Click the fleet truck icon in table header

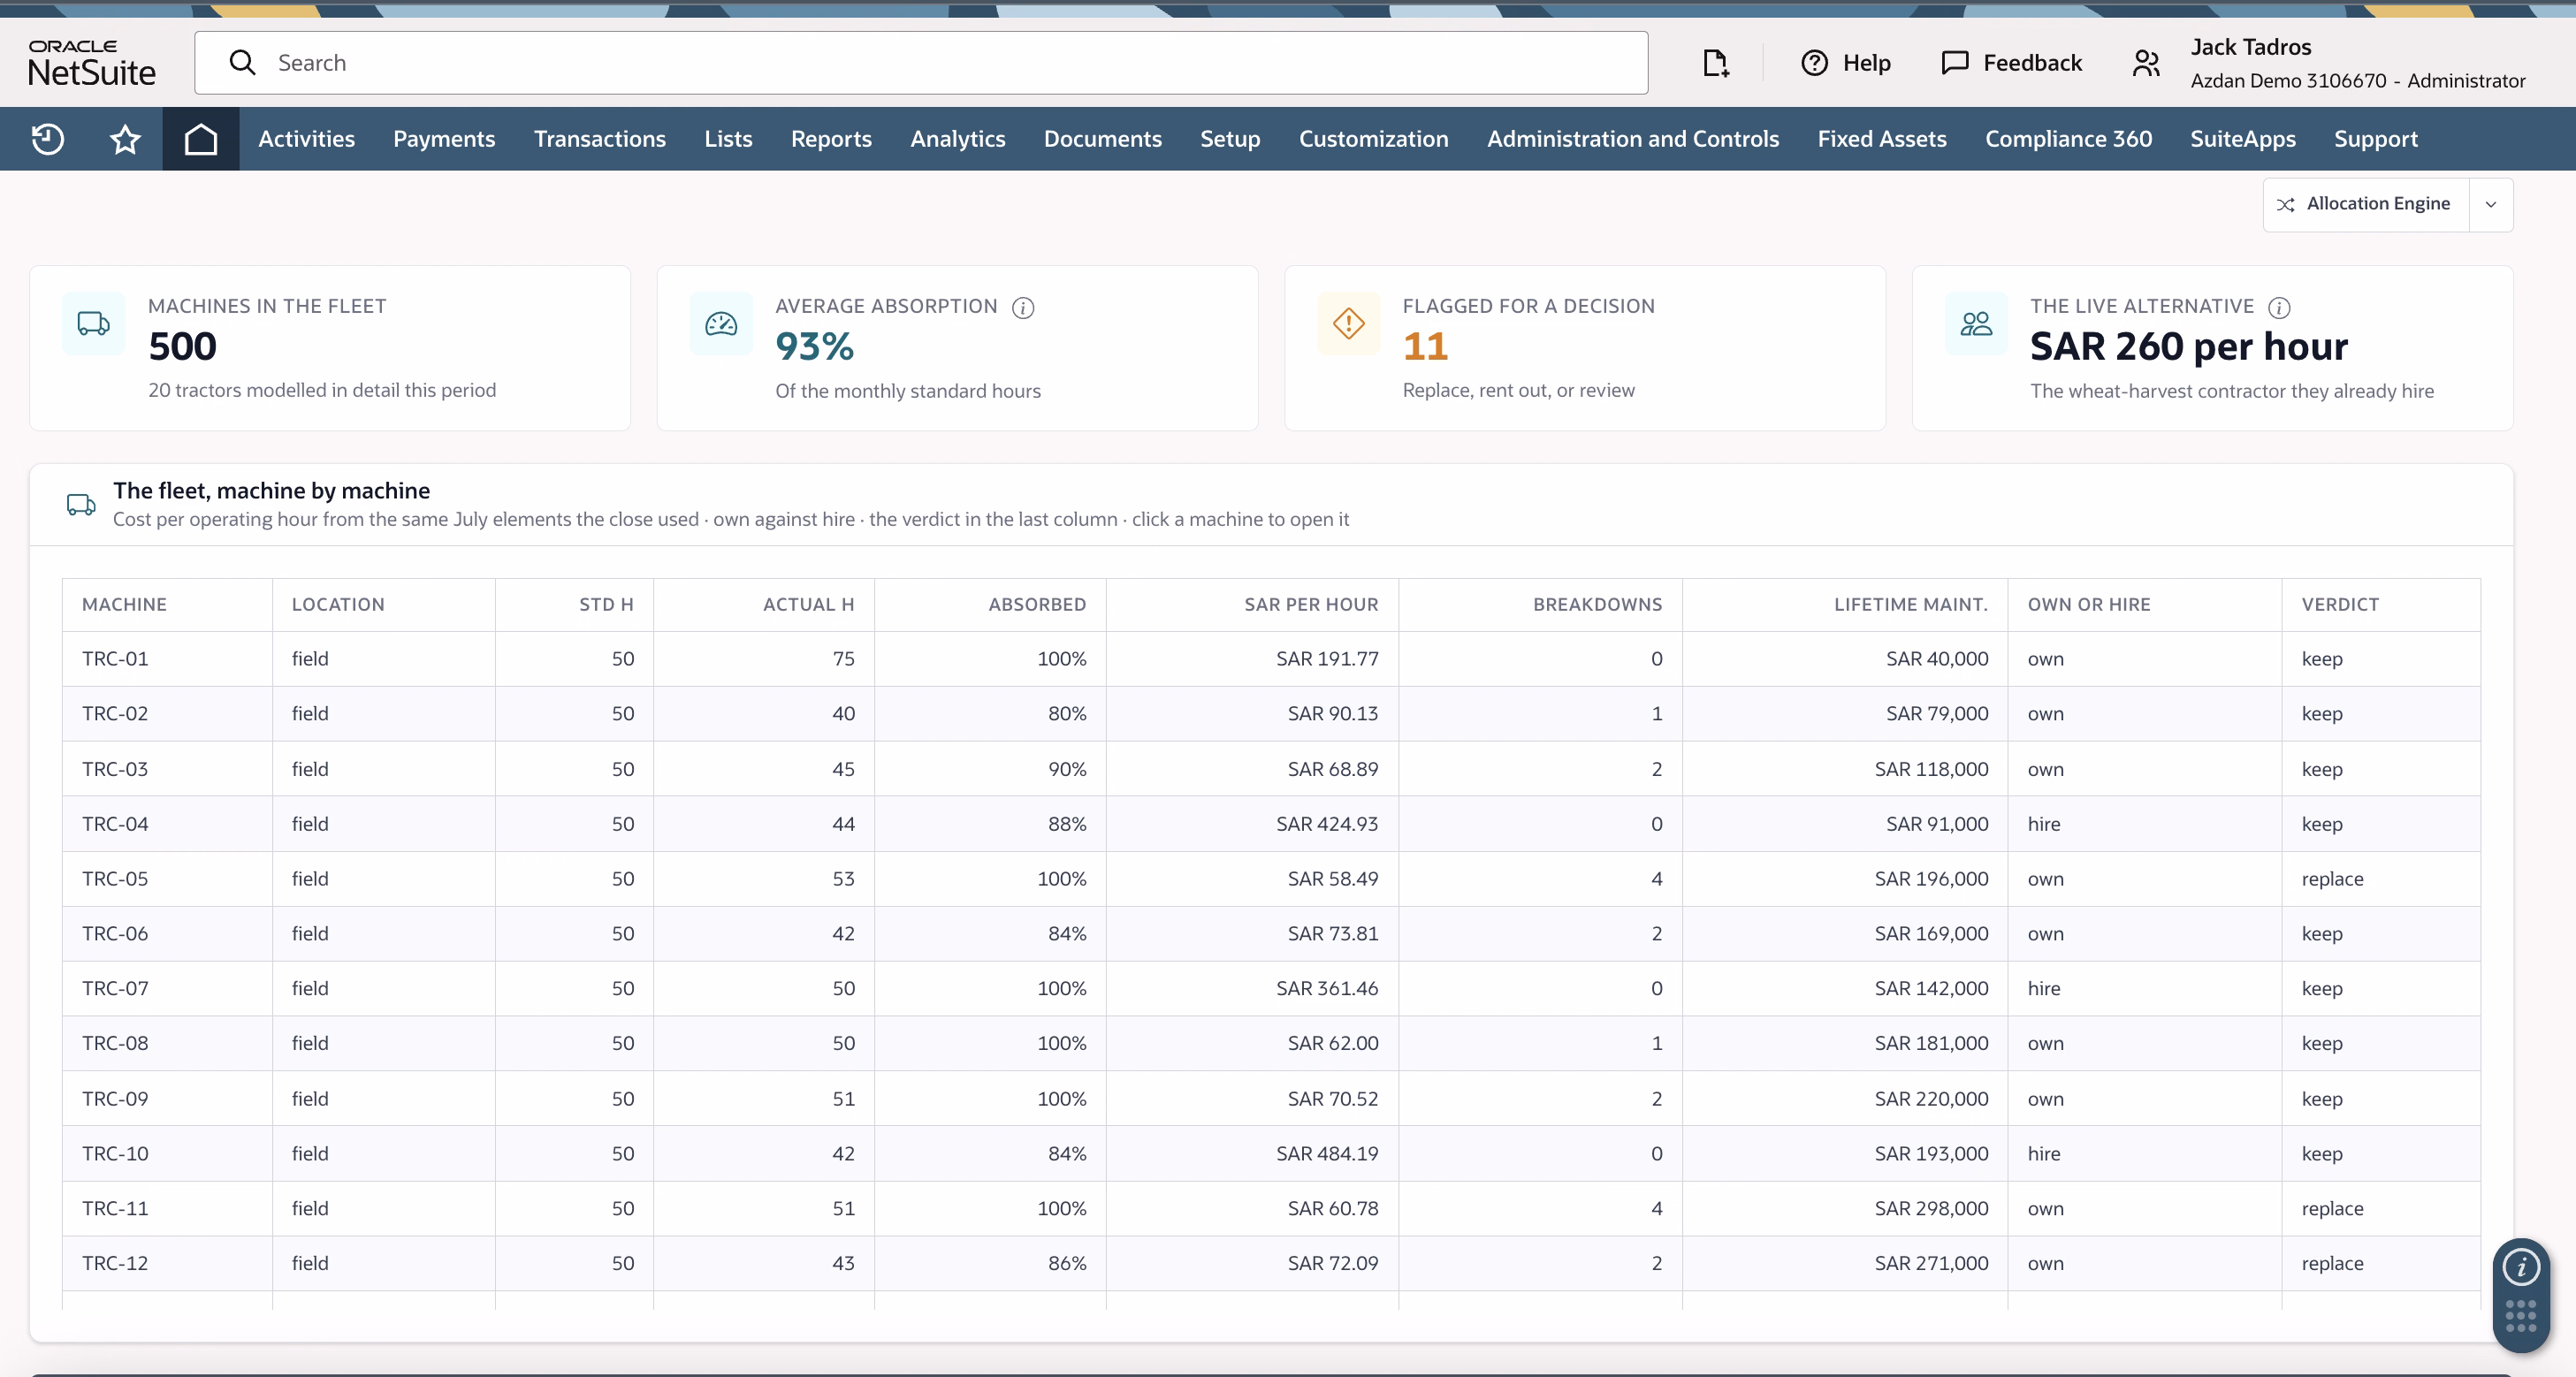[x=81, y=504]
